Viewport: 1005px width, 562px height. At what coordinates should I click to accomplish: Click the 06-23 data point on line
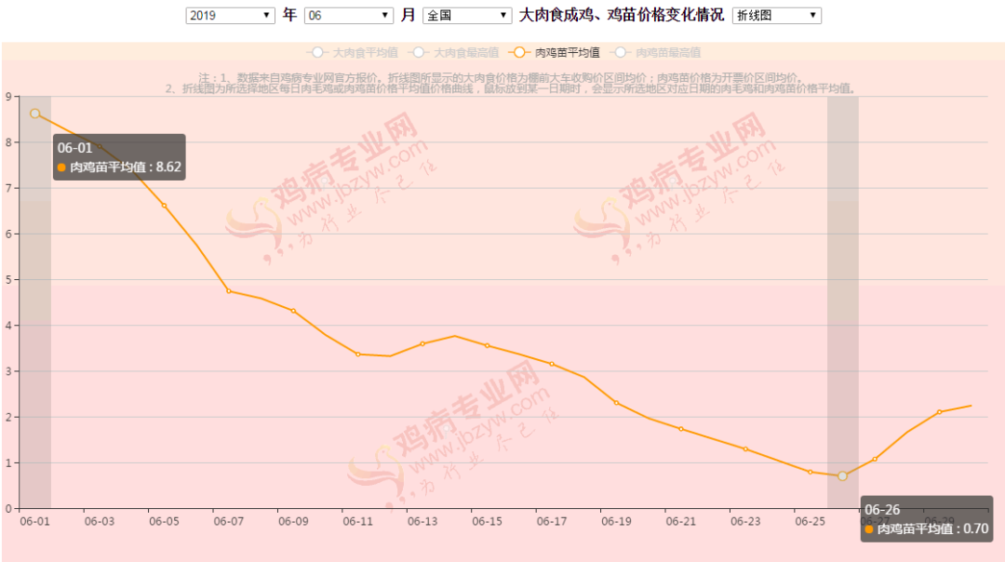[745, 449]
